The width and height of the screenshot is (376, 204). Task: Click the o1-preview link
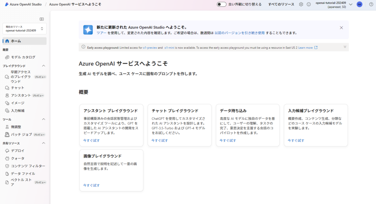pos(150,48)
